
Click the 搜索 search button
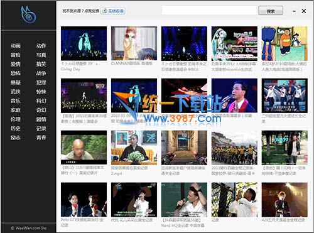point(271,11)
